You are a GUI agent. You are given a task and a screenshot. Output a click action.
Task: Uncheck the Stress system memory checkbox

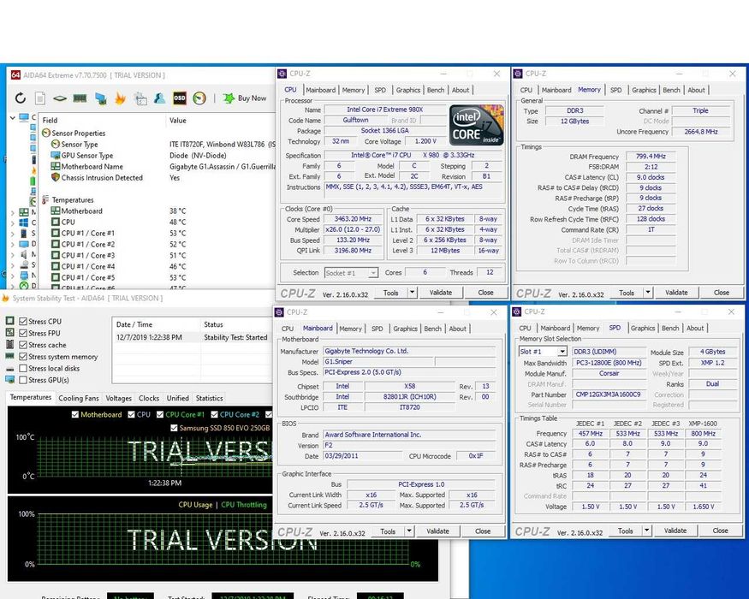23,356
